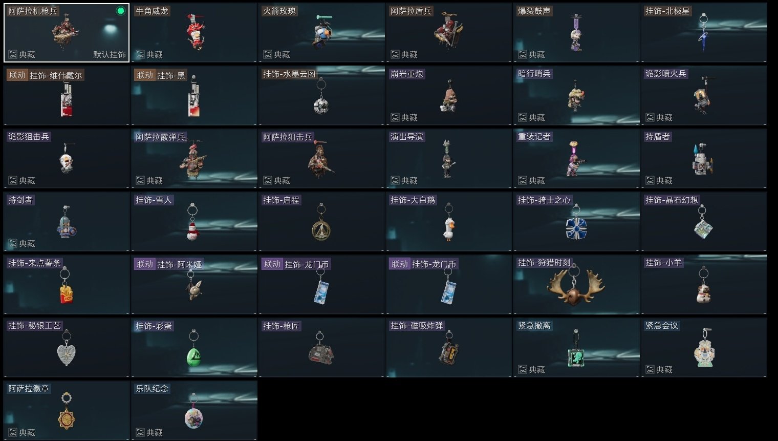Select the 紧急会议 charm card

704,348
